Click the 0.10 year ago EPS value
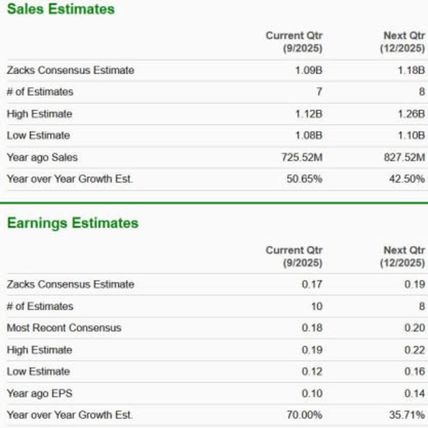 coord(312,394)
